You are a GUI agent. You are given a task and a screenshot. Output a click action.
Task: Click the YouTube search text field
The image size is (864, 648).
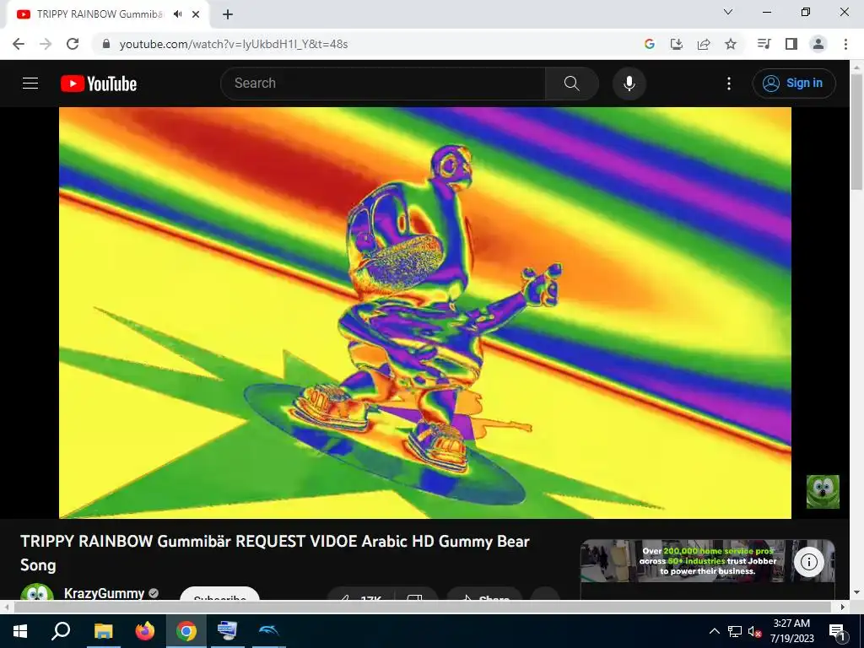pos(383,84)
